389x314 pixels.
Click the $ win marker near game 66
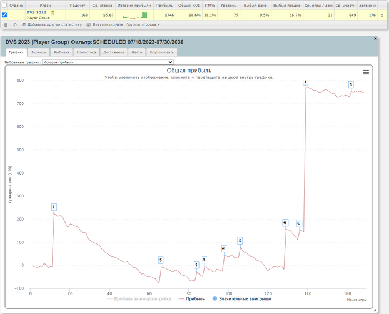(x=161, y=260)
